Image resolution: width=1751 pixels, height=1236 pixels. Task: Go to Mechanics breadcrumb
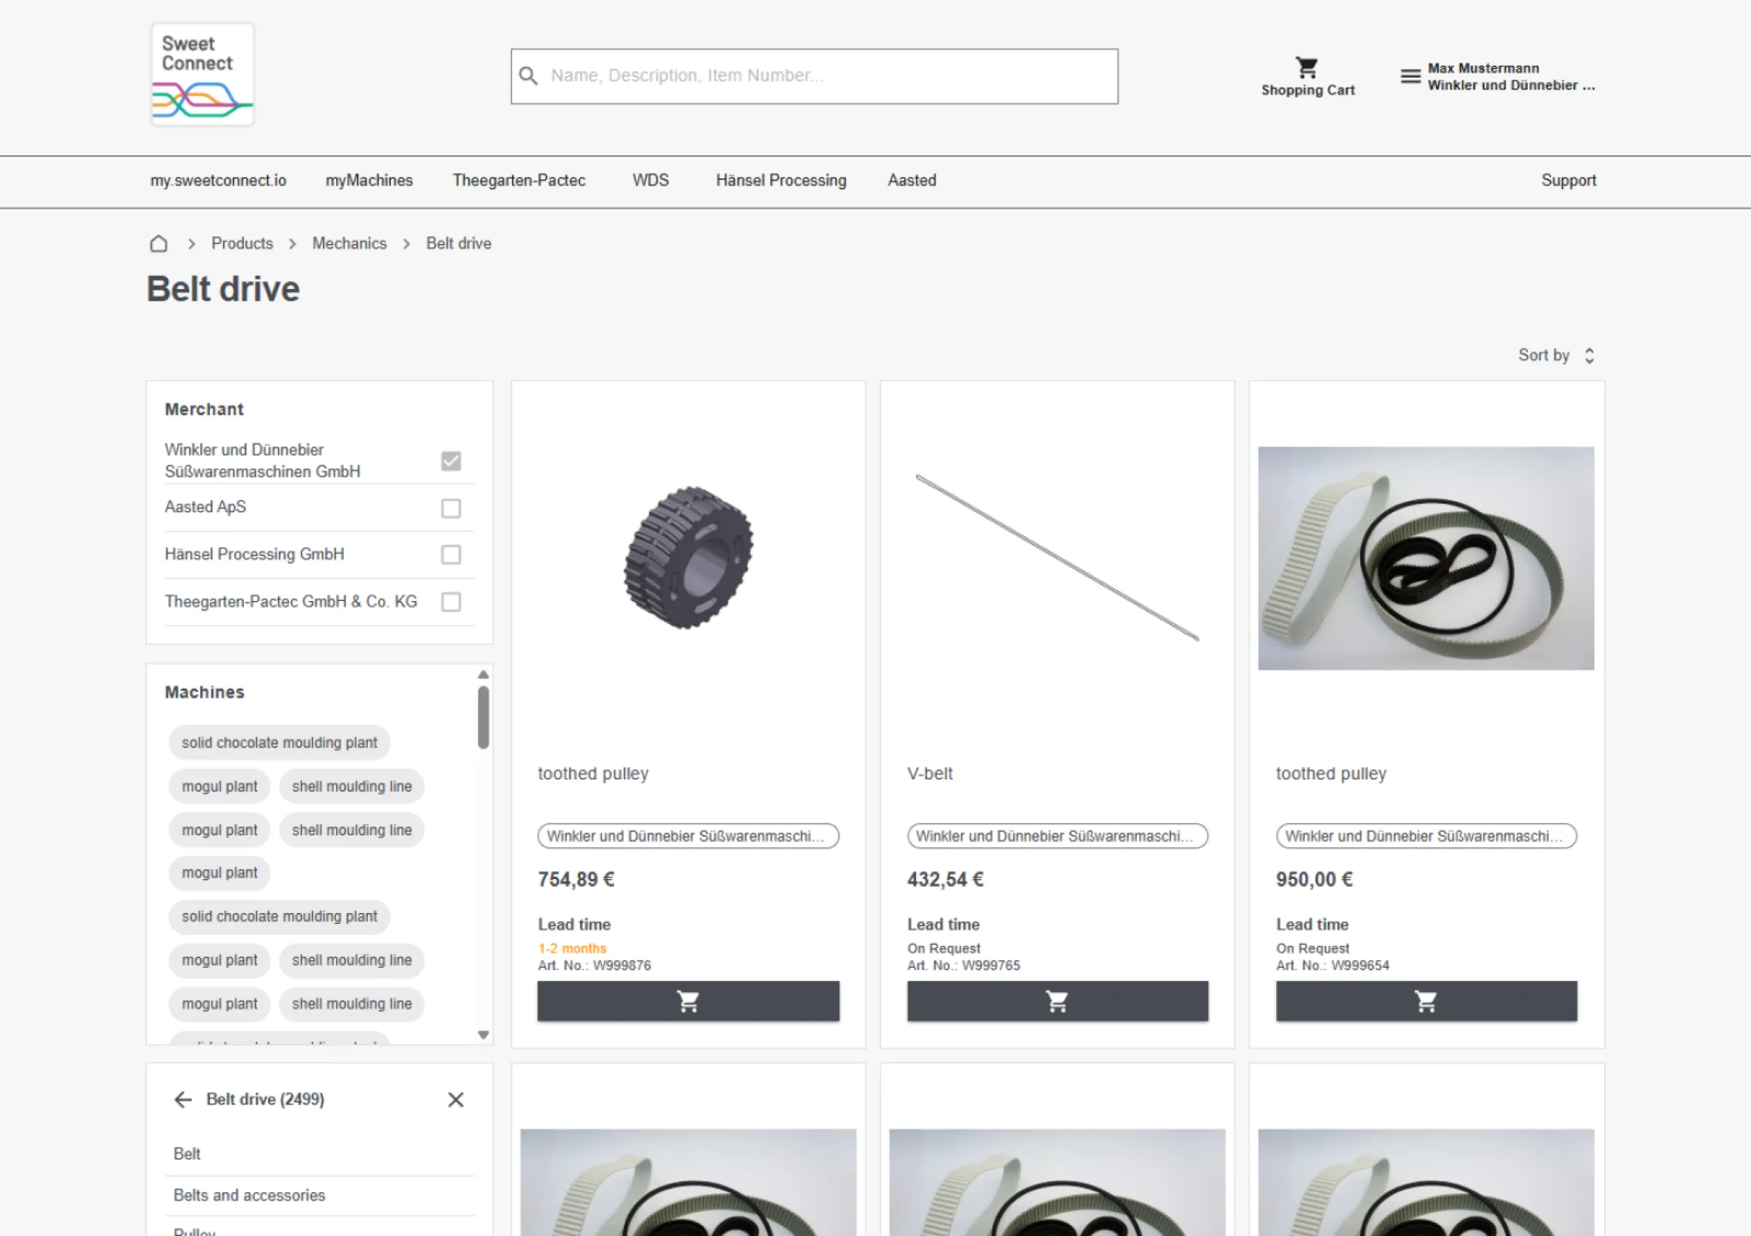(x=349, y=243)
